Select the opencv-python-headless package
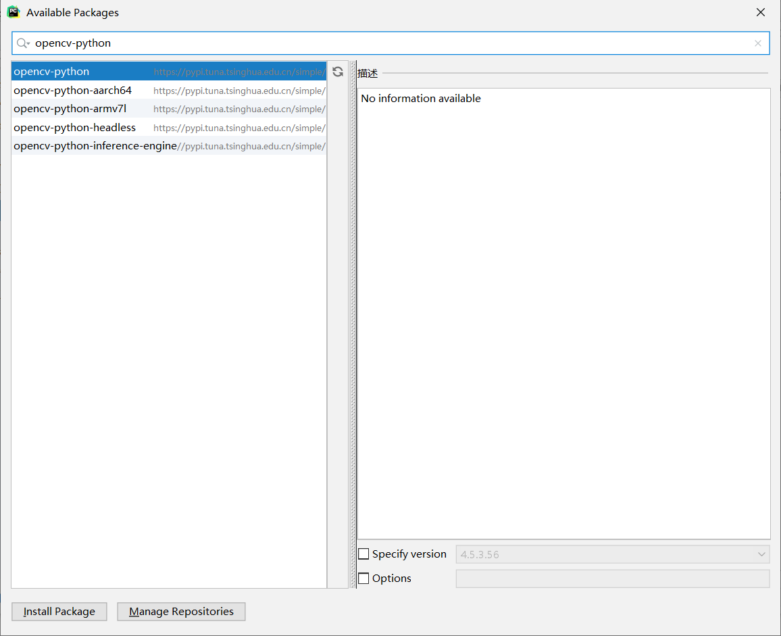The image size is (781, 636). click(x=169, y=128)
